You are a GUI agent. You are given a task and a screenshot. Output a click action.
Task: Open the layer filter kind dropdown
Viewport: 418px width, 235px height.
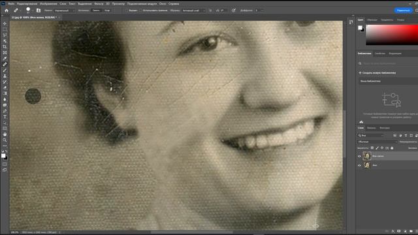(x=371, y=135)
